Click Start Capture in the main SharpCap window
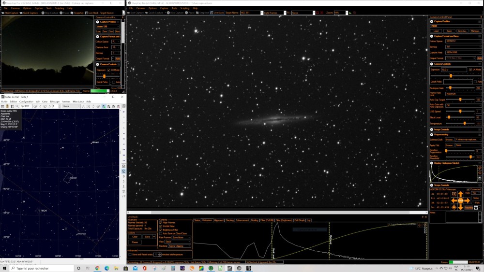Image resolution: width=484 pixels, height=272 pixels. click(136, 13)
